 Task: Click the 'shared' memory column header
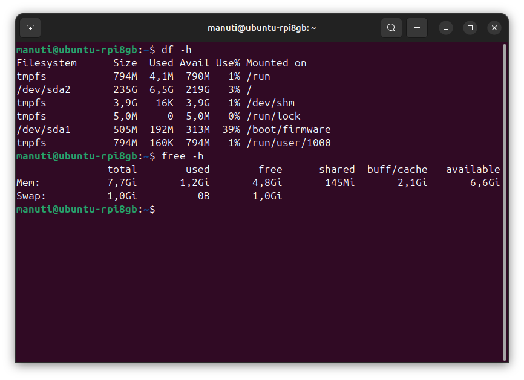pyautogui.click(x=337, y=170)
